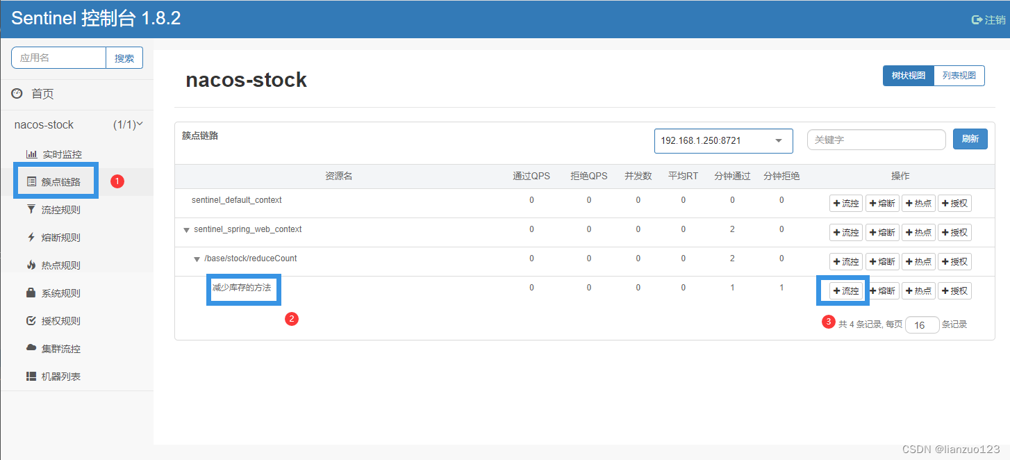Click the 授权规则 check-mark icon
This screenshot has height=460, width=1010.
pyautogui.click(x=31, y=320)
